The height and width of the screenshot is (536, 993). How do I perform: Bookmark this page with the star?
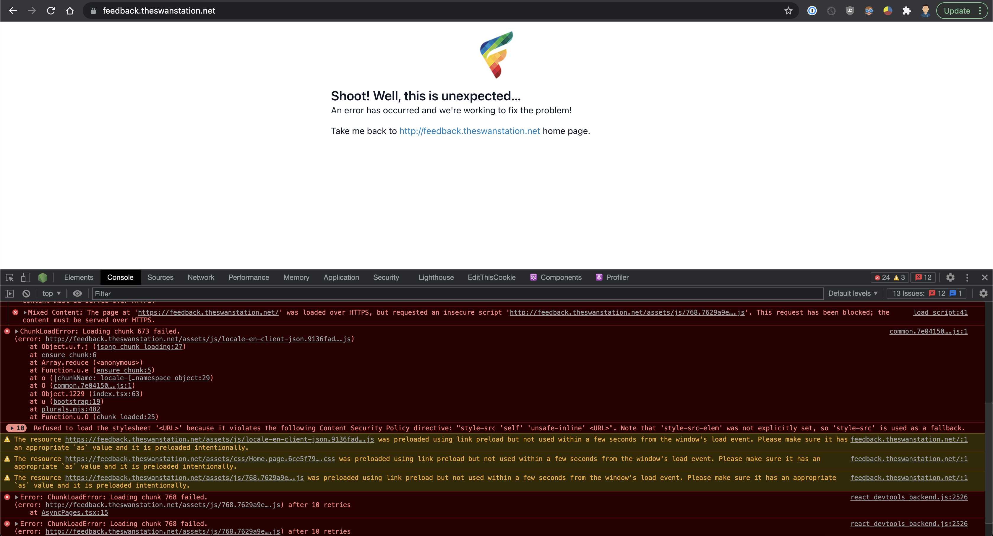(788, 11)
